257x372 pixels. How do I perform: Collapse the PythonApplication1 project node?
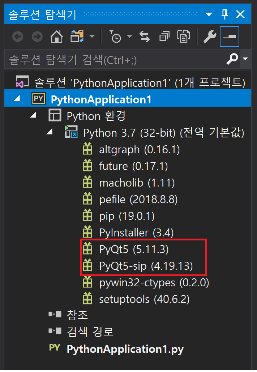17,98
